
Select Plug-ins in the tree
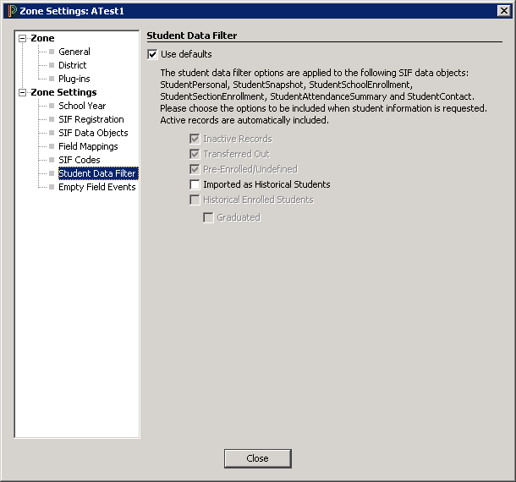(74, 79)
